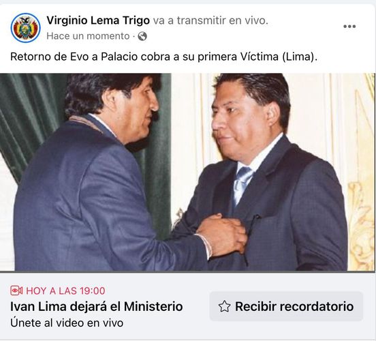Click the 'Hace un momento' timestamp

[88, 36]
